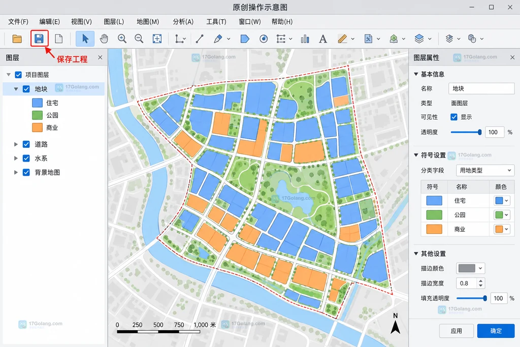Screen dimensions: 520x347
Task: Expand the 道路 layer node
Action: [x=16, y=144]
